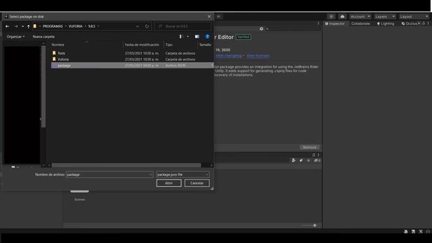Toggle the Project panel lock icon
Image resolution: width=432 pixels, height=243 pixels.
pos(313,155)
